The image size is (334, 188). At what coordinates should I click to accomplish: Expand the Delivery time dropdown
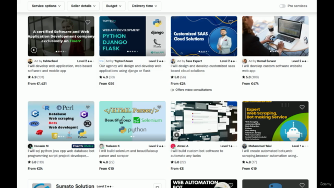[x=145, y=6]
